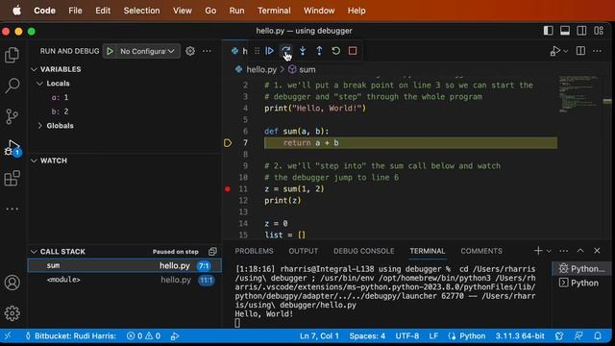The image size is (615, 346).
Task: Click the Step Into debug button
Action: [303, 51]
